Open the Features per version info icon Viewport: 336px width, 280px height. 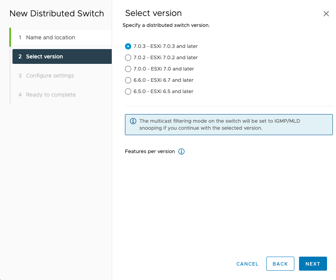coord(181,151)
